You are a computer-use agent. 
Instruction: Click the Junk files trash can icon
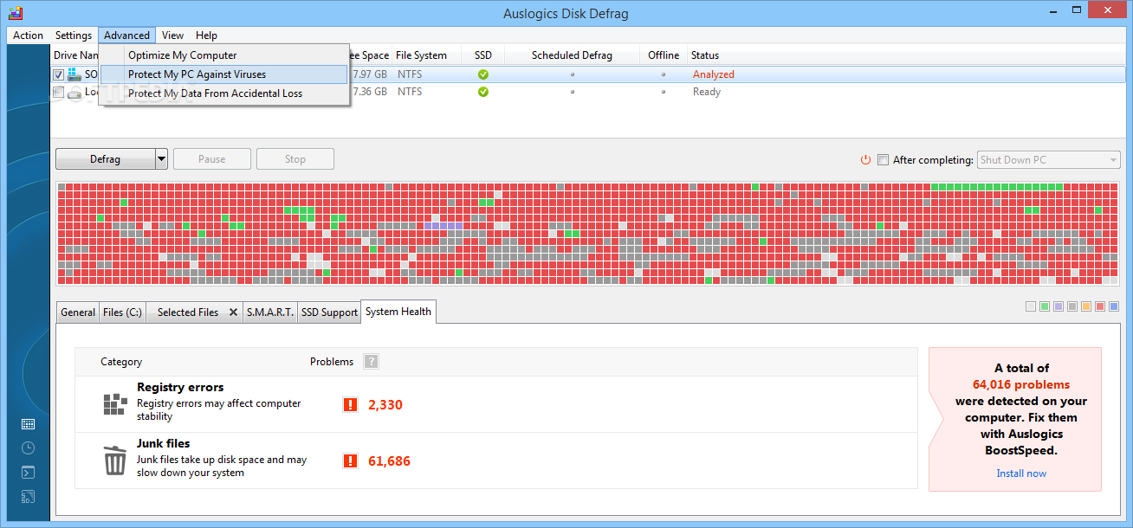[115, 460]
